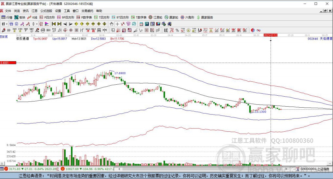The width and height of the screenshot is (333, 179).
Task: Click the colored flag icon
Action: pyautogui.click(x=47, y=24)
